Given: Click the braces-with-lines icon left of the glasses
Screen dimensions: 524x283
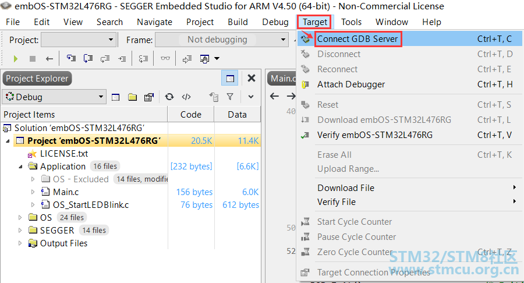Looking at the screenshot, I should [x=143, y=59].
